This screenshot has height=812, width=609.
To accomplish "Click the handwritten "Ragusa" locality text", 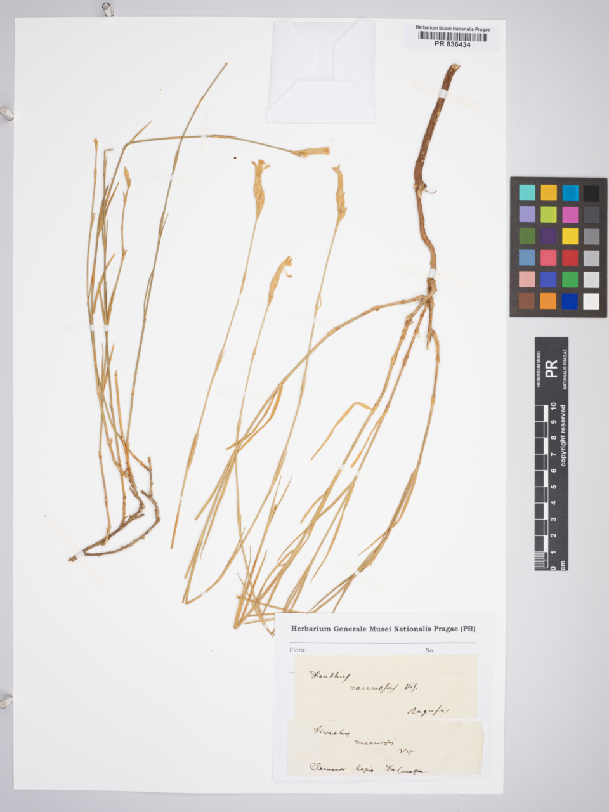I will [x=427, y=711].
